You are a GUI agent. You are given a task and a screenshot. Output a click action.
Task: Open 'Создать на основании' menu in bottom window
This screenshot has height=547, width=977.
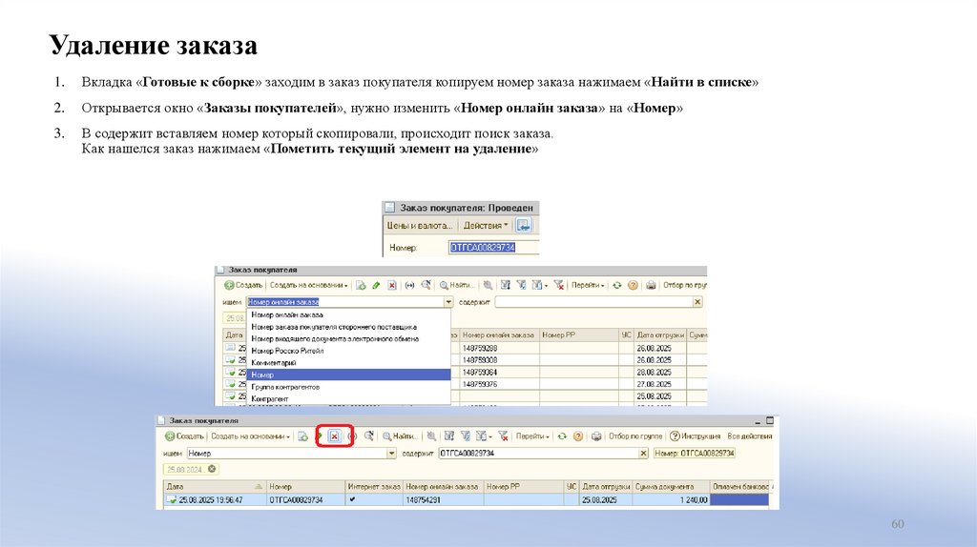click(251, 436)
